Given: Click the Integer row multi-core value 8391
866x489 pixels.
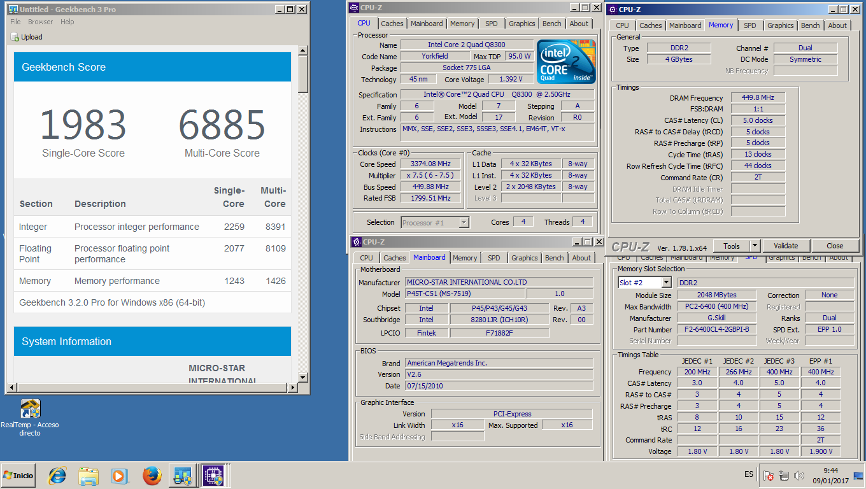Looking at the screenshot, I should (x=275, y=227).
